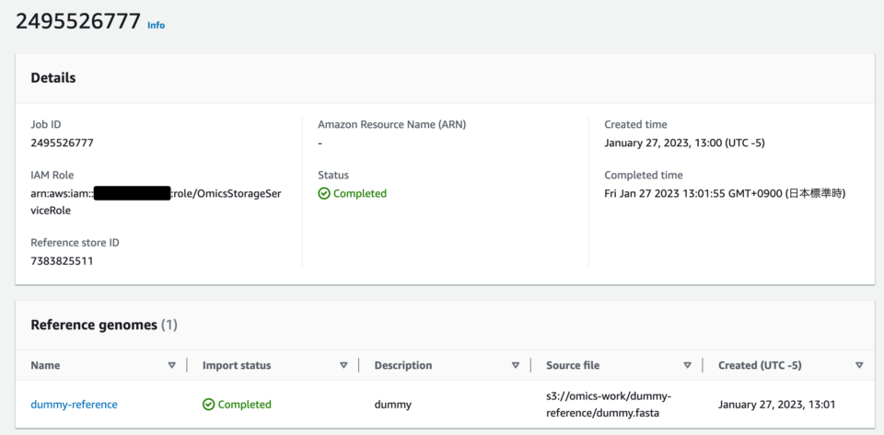Click the page title 2495526777
This screenshot has height=435, width=884.
[x=77, y=21]
